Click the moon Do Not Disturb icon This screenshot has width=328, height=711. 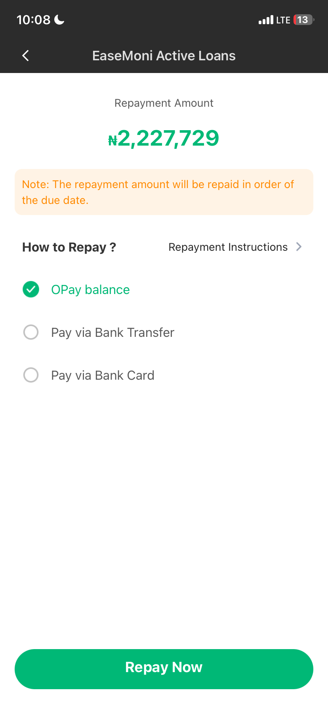(59, 19)
